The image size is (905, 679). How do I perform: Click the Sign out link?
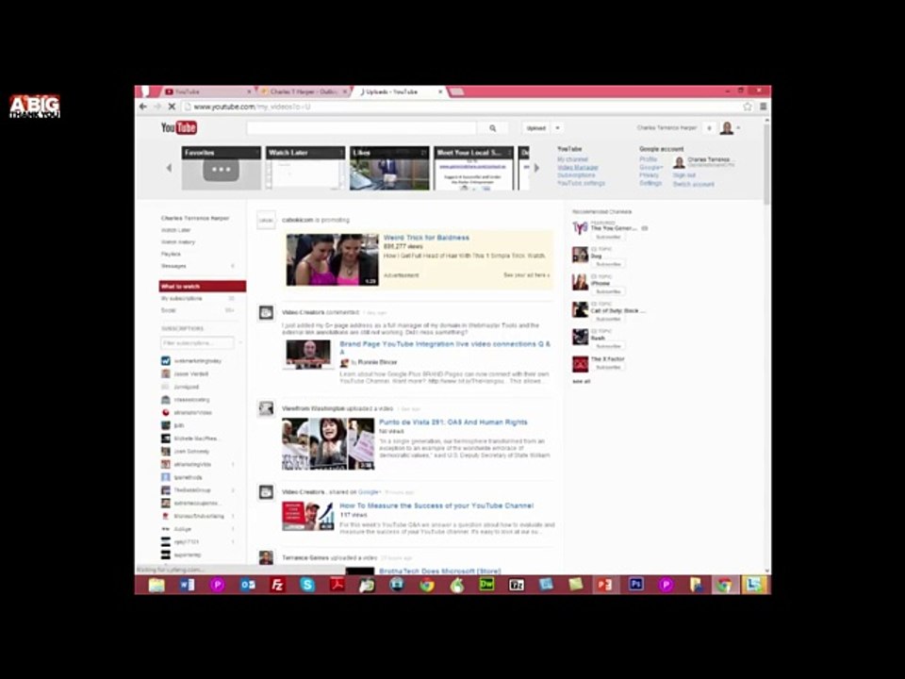pyautogui.click(x=684, y=175)
